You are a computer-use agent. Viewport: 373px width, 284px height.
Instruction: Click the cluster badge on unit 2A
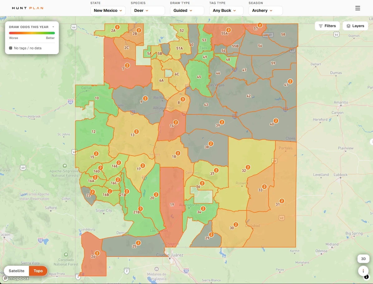pos(117,27)
